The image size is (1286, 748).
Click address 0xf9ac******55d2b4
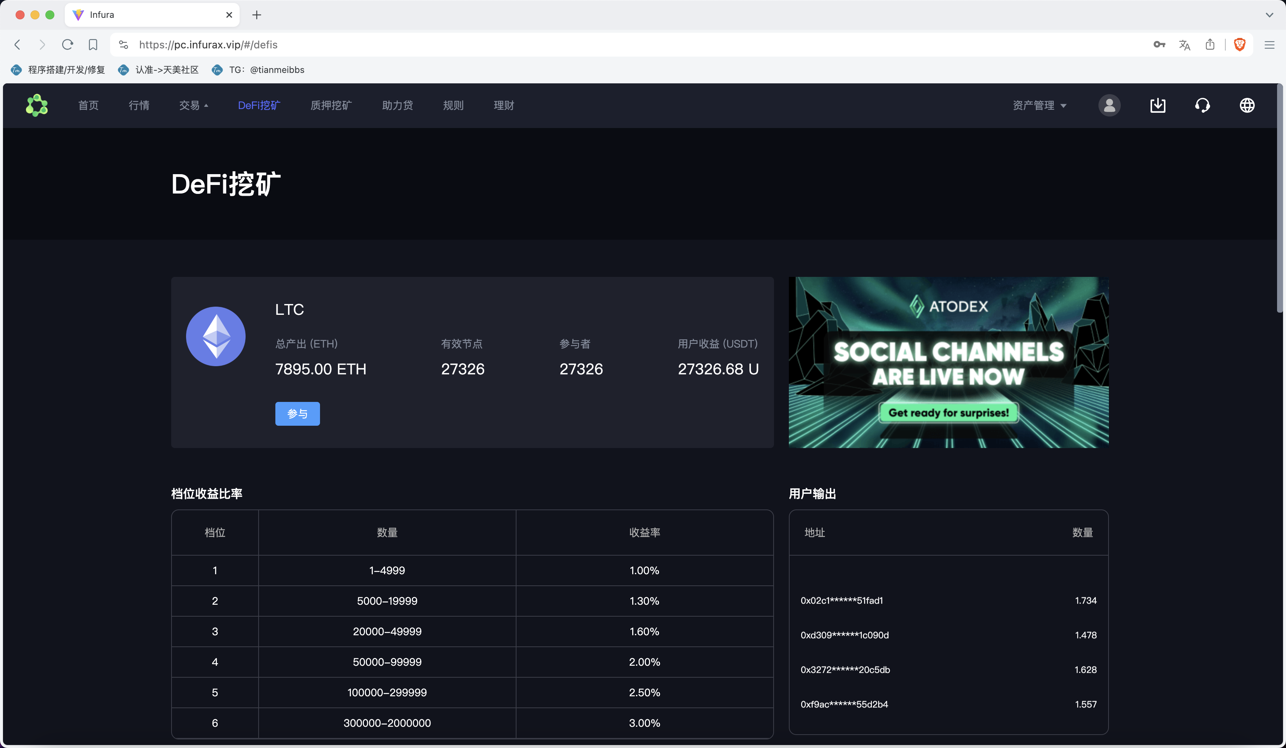[x=844, y=704]
